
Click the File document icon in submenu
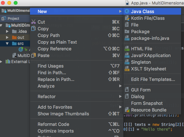127,25
